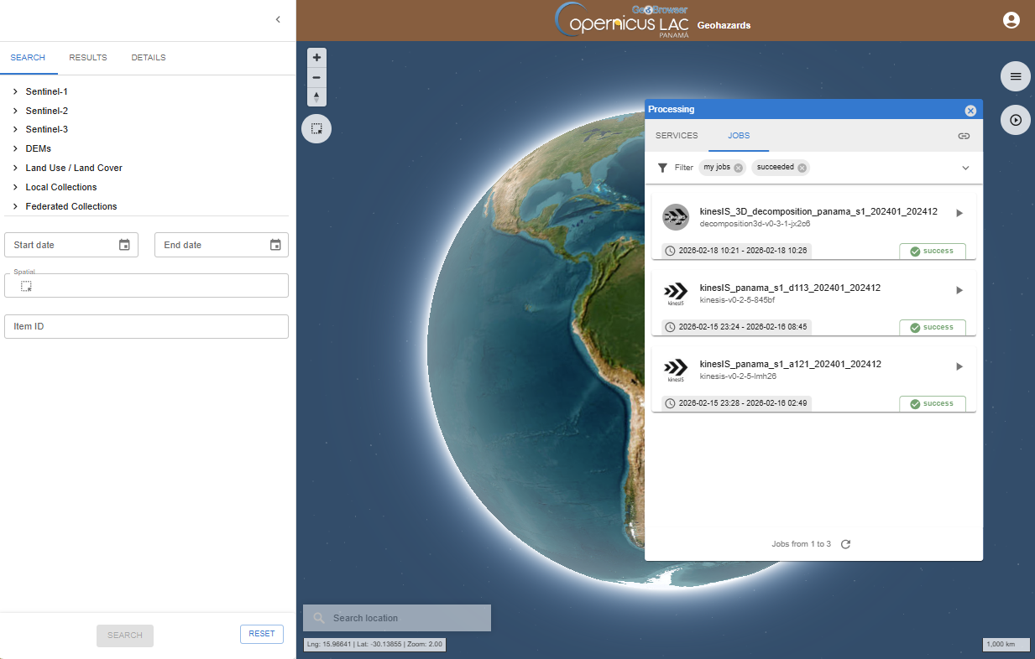Refresh the jobs list
Image resolution: width=1035 pixels, height=659 pixels.
(846, 544)
